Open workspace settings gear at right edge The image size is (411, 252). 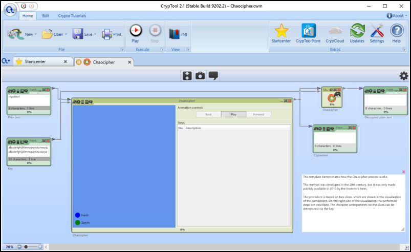[x=404, y=76]
